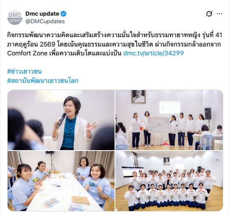Click the loudspeaker in the presentation photo

click(x=208, y=113)
